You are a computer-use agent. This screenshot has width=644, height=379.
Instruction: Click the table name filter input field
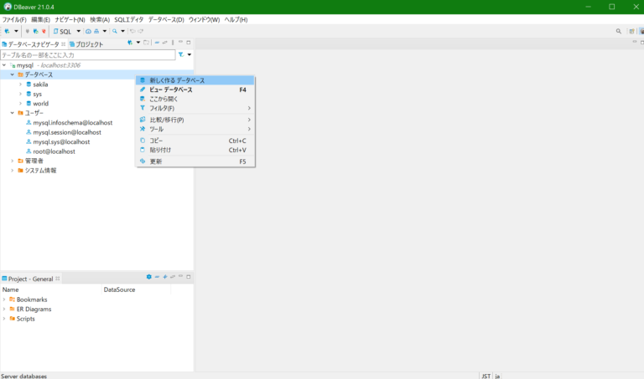tap(88, 54)
